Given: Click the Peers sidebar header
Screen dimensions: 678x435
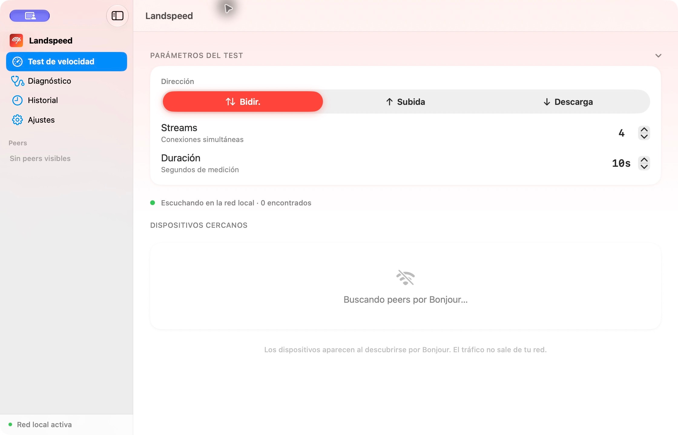Looking at the screenshot, I should point(18,143).
